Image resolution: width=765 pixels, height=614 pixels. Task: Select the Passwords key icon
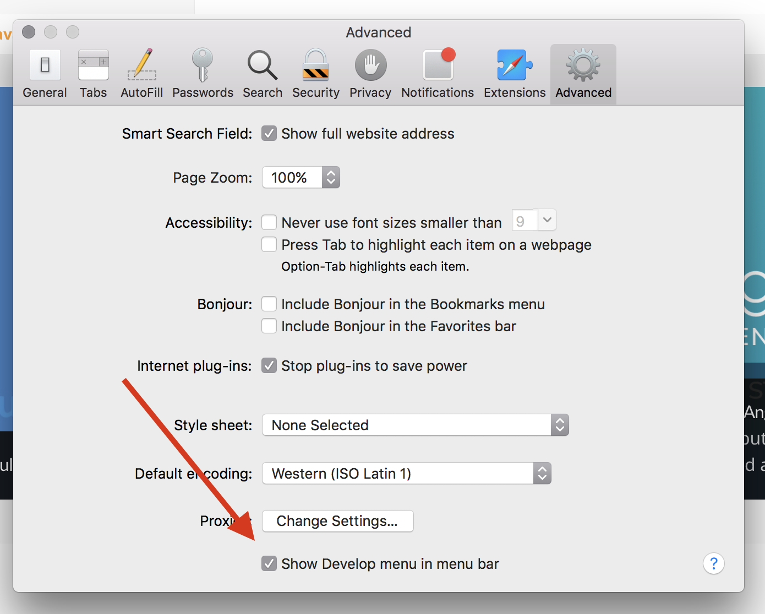(203, 74)
